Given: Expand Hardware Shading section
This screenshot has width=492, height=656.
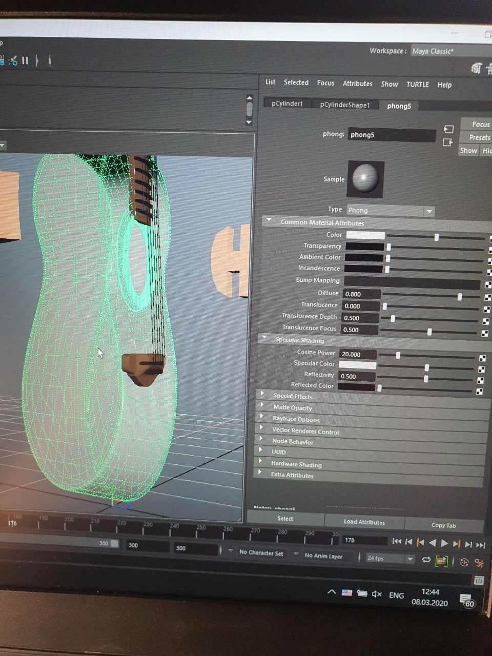Looking at the screenshot, I should click(x=260, y=462).
